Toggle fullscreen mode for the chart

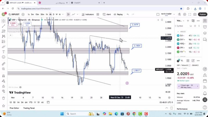coord(190,14)
